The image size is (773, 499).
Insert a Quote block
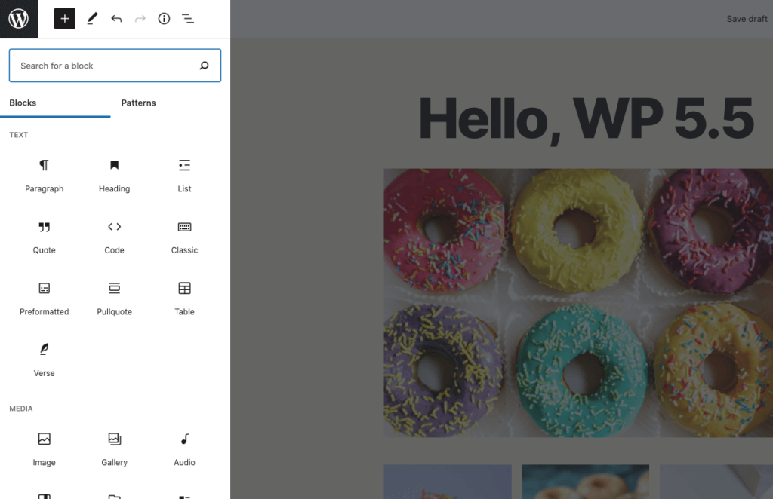(44, 237)
